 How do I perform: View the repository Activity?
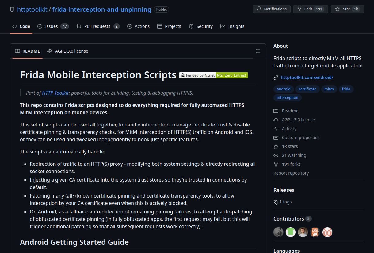(289, 129)
